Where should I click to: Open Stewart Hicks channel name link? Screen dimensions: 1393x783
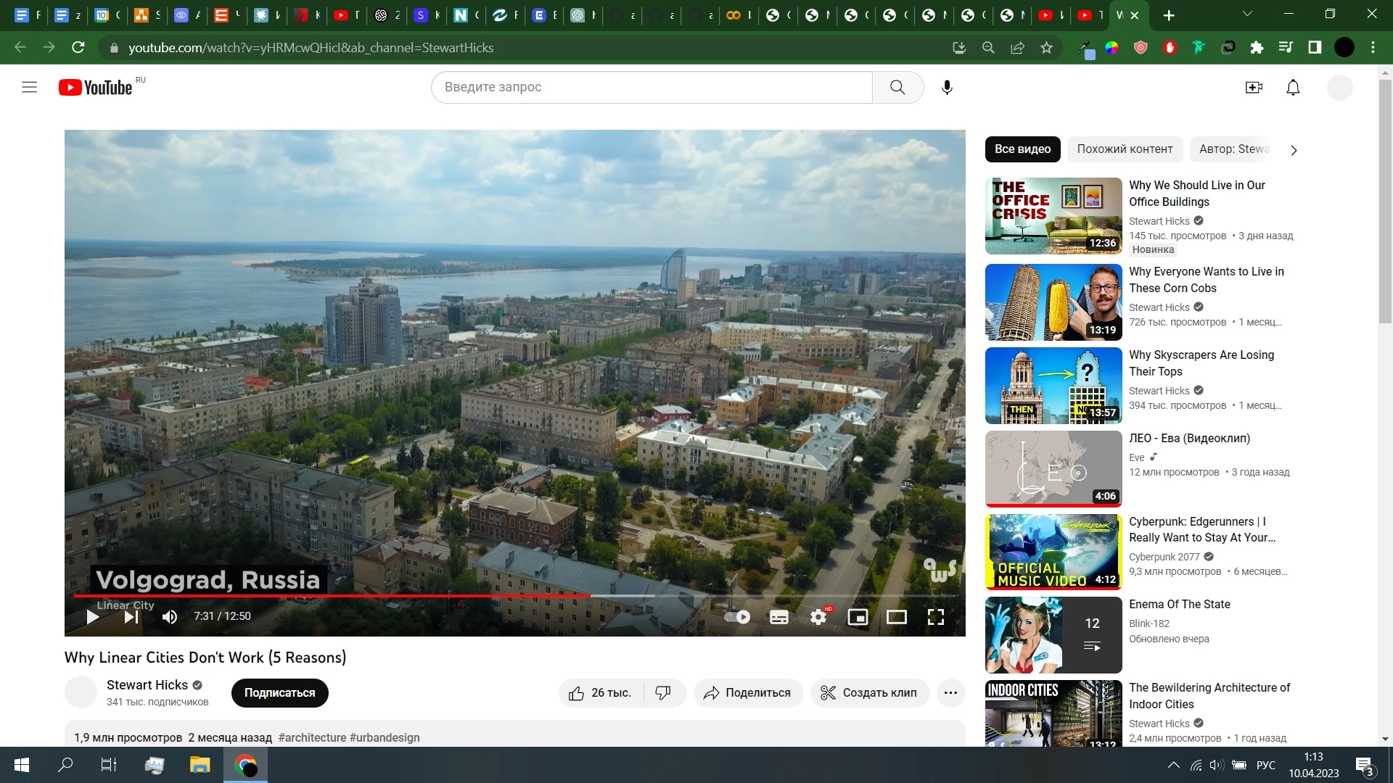coord(147,685)
